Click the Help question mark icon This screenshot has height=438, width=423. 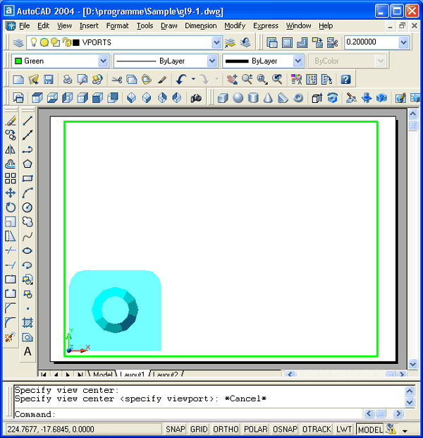(345, 80)
